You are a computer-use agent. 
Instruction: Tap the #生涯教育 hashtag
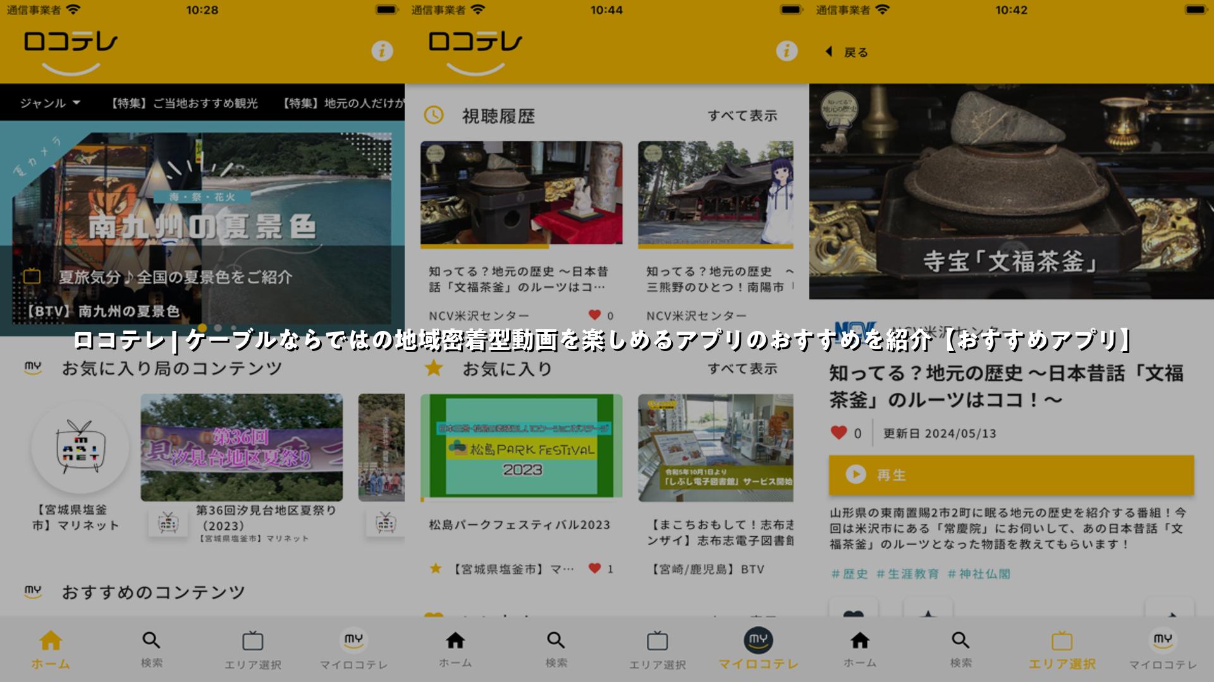[907, 574]
